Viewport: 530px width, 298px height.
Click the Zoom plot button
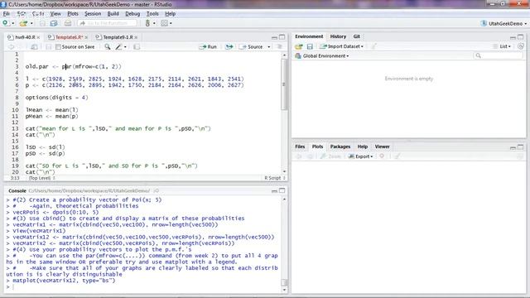pos(330,156)
